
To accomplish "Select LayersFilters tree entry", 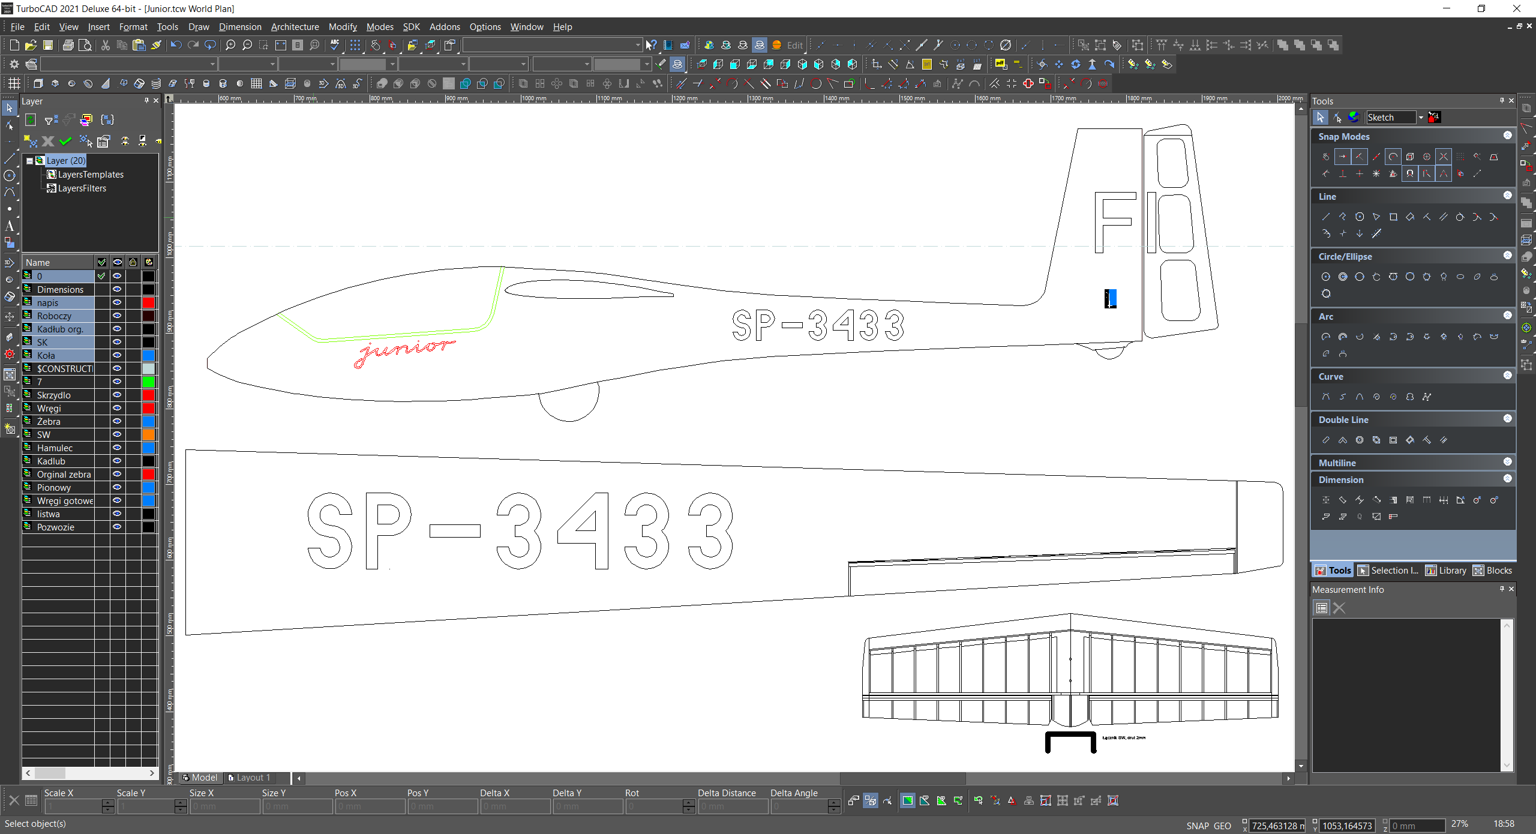I will coord(82,188).
